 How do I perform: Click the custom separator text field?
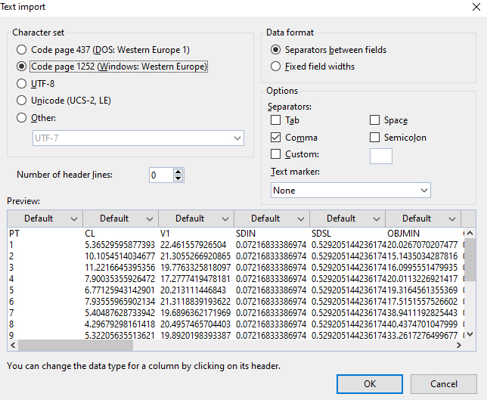coord(380,156)
